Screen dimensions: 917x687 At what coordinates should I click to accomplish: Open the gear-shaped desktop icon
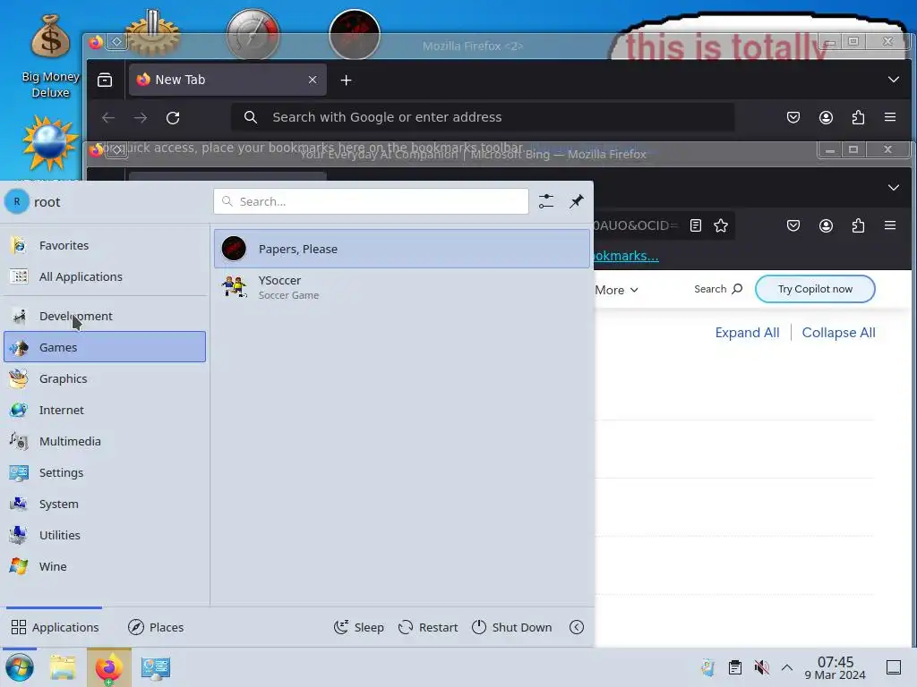point(152,34)
